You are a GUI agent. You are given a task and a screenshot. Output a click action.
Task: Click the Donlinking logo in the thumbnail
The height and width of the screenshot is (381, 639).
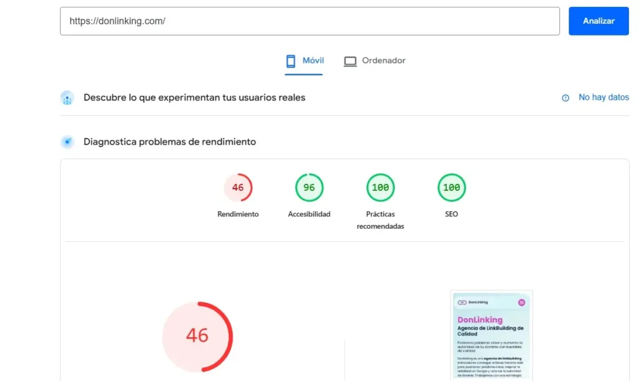pos(473,302)
